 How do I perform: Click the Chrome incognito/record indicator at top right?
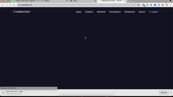tap(170, 1)
